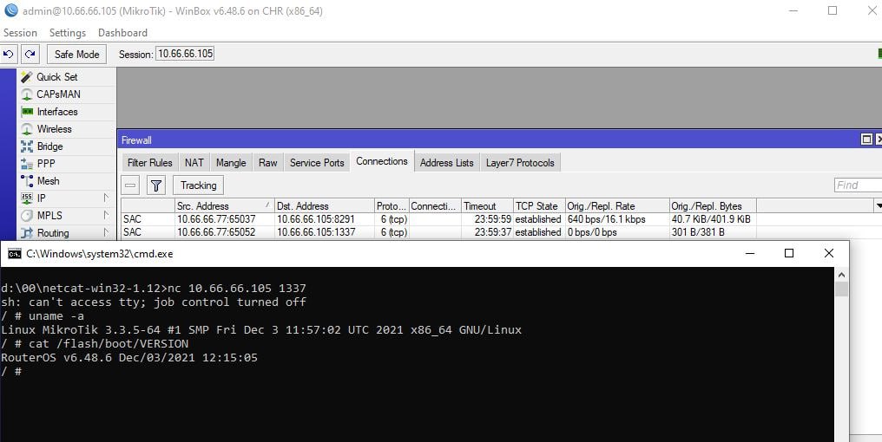The height and width of the screenshot is (442, 882).
Task: Expand the MPLS submenu arrow
Action: point(106,215)
